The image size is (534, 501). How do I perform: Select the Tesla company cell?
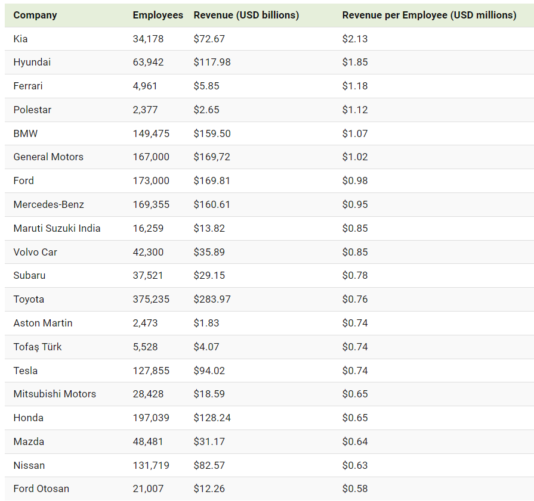[x=26, y=371]
